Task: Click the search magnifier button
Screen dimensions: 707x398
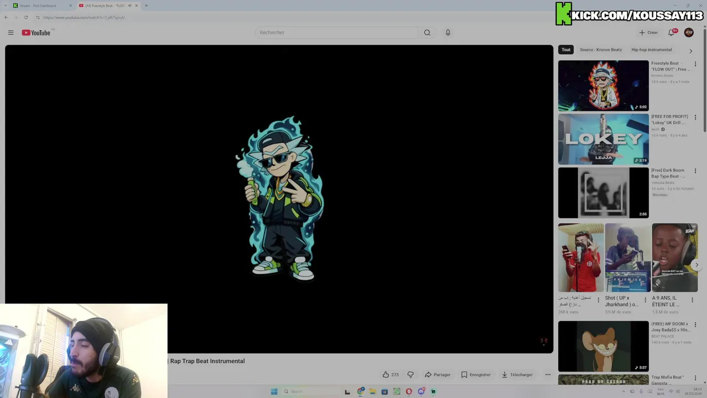Action: tap(427, 33)
